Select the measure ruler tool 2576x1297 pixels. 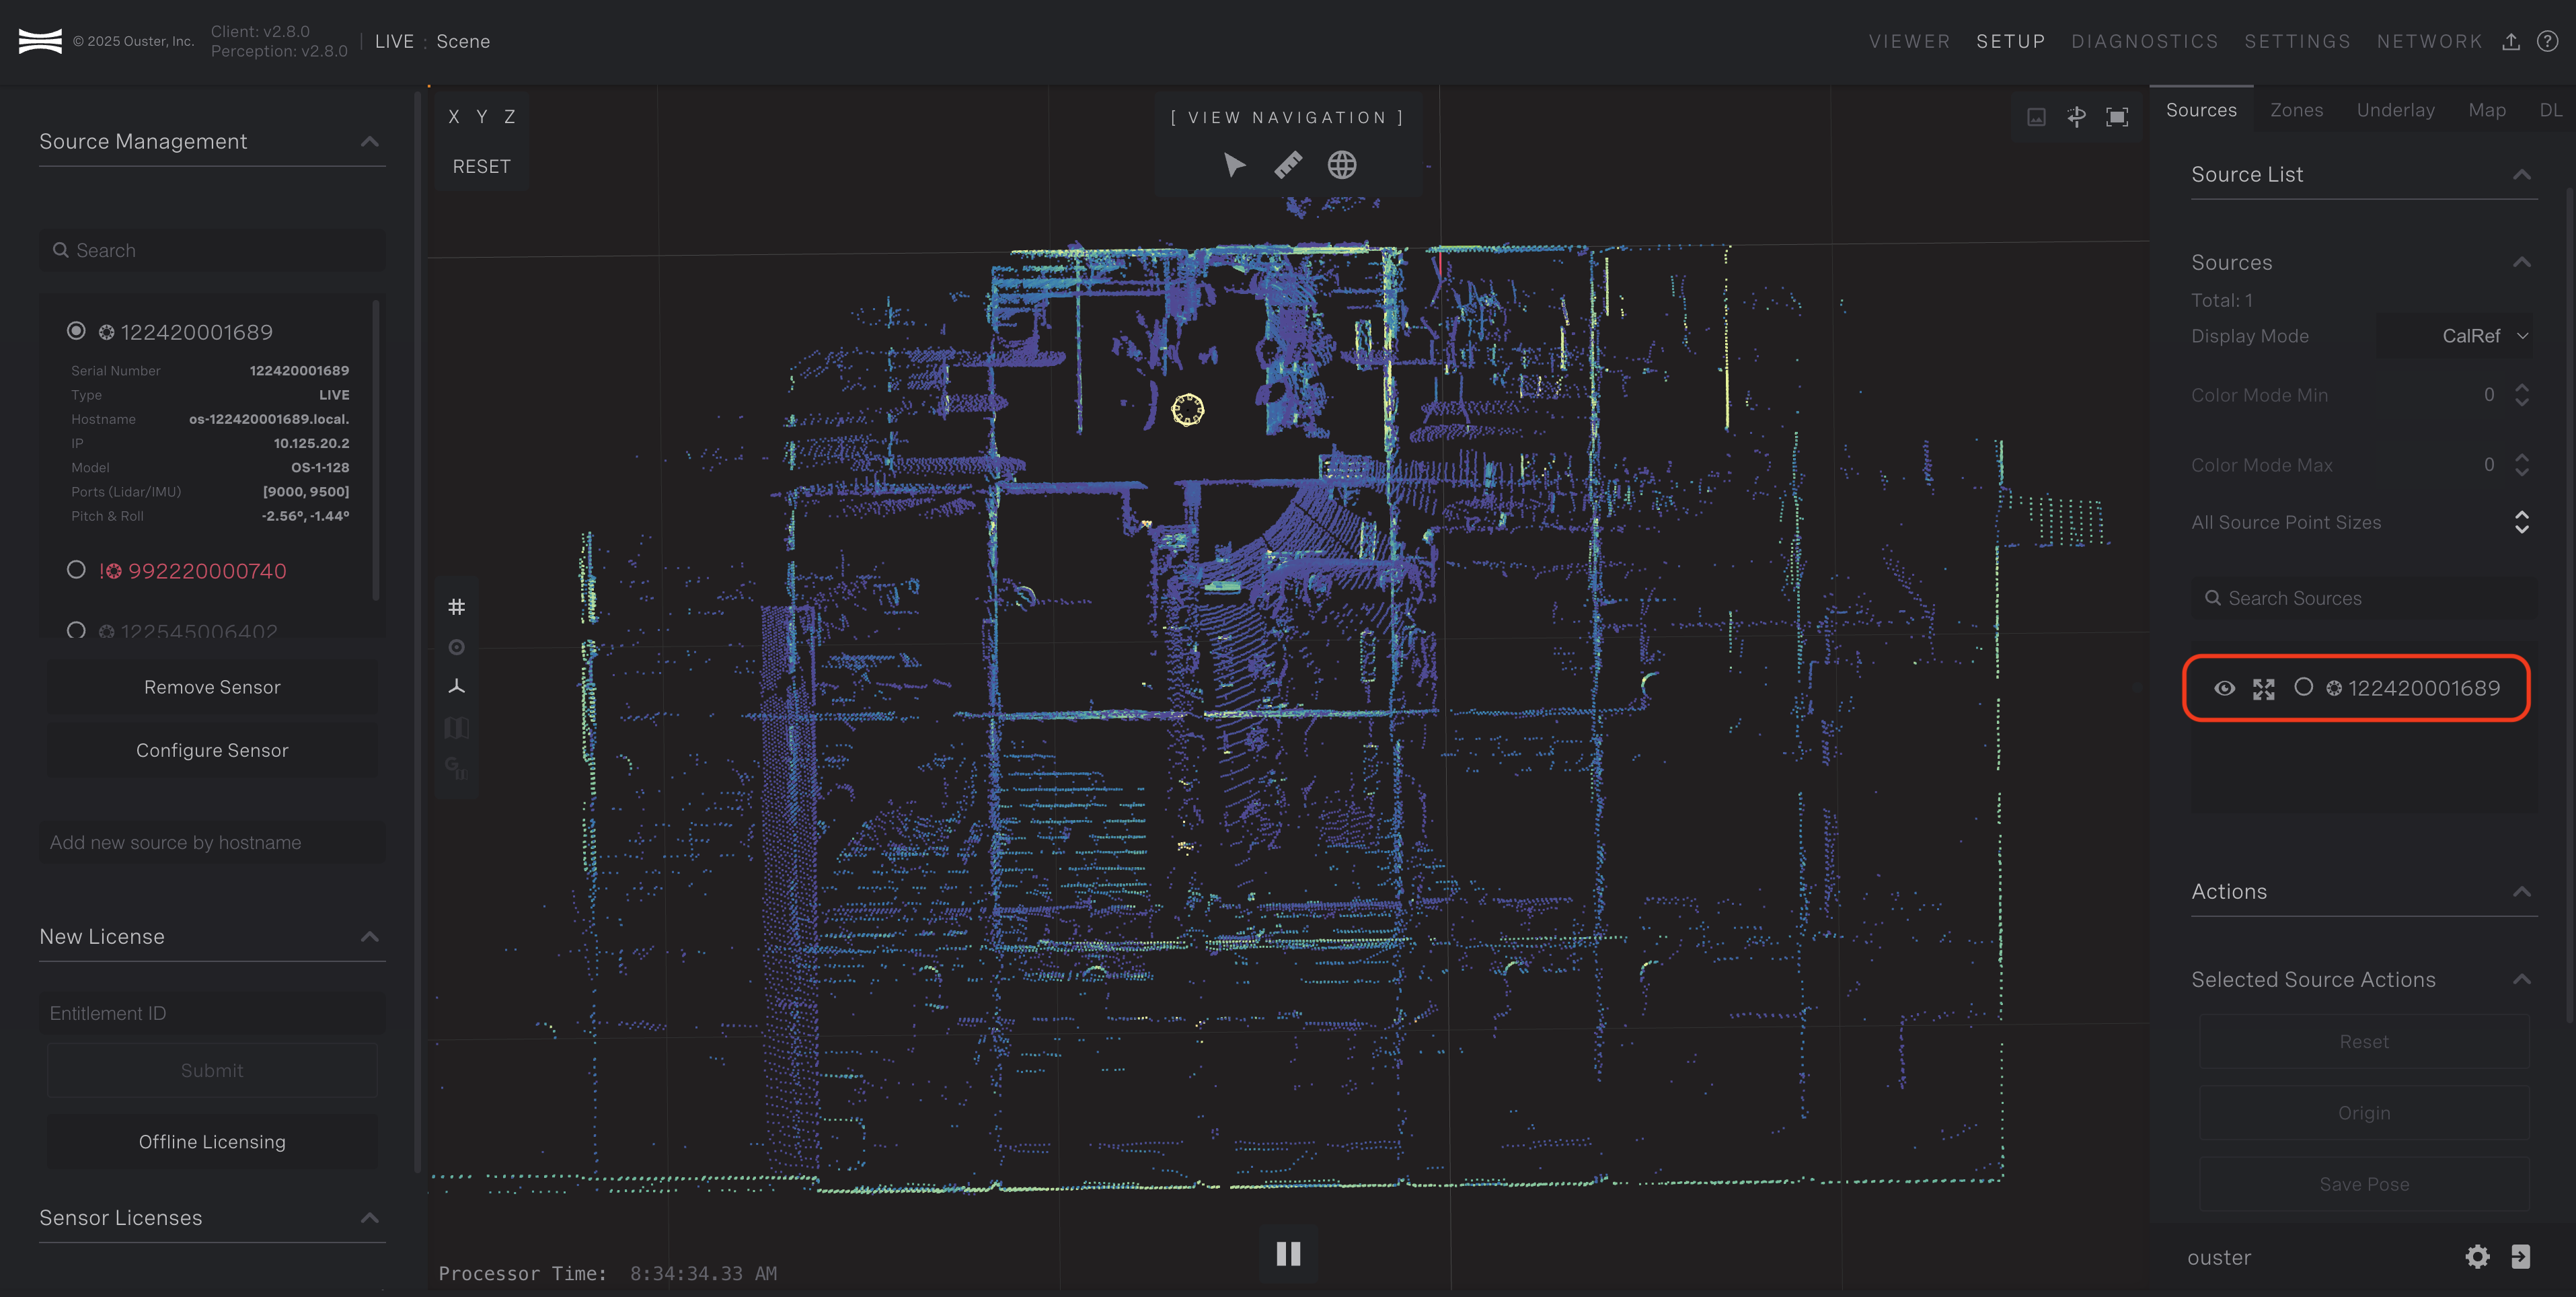pyautogui.click(x=1288, y=165)
